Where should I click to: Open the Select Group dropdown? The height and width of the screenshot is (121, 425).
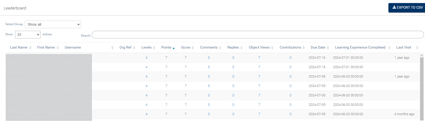pos(53,24)
